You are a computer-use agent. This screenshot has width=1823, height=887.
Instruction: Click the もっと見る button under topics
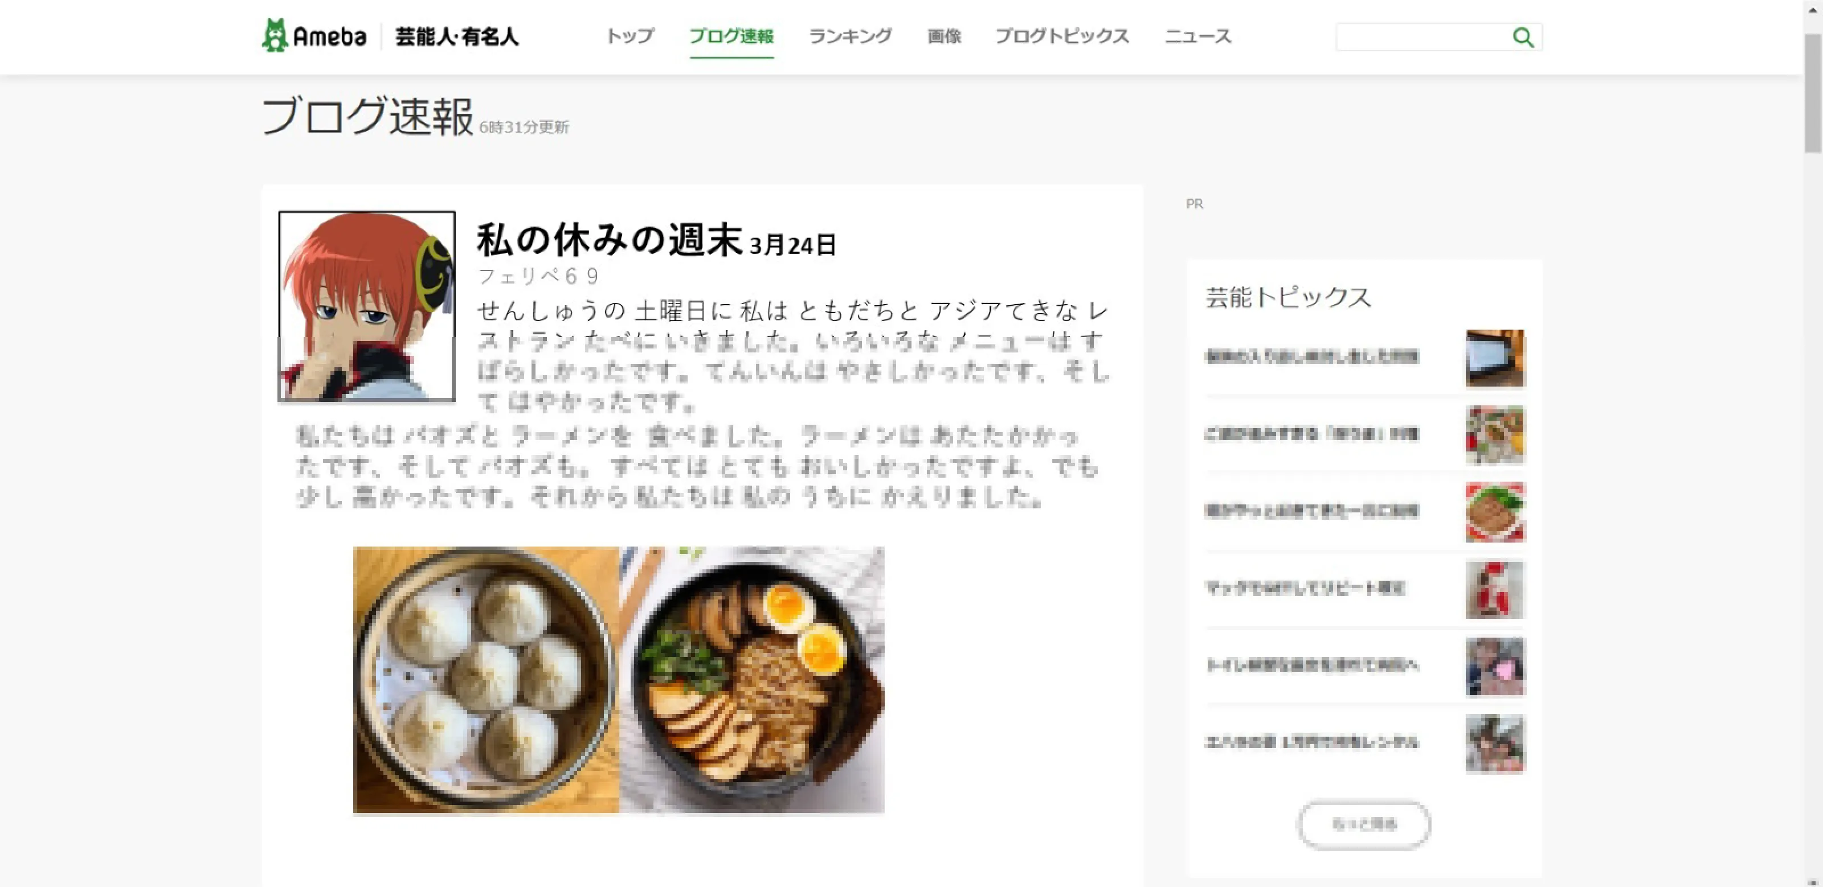click(x=1364, y=824)
